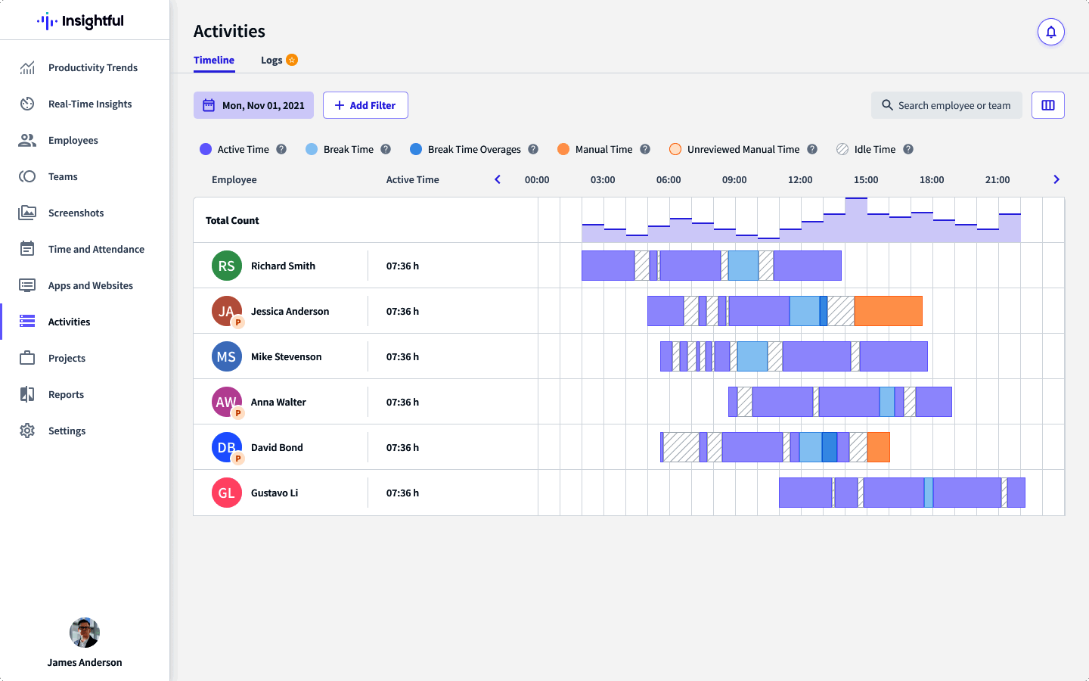The height and width of the screenshot is (681, 1089).
Task: Toggle the Active Time legend dot
Action: point(206,149)
